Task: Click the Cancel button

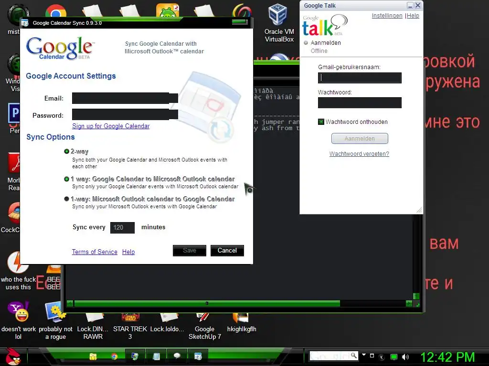Action: pyautogui.click(x=227, y=251)
